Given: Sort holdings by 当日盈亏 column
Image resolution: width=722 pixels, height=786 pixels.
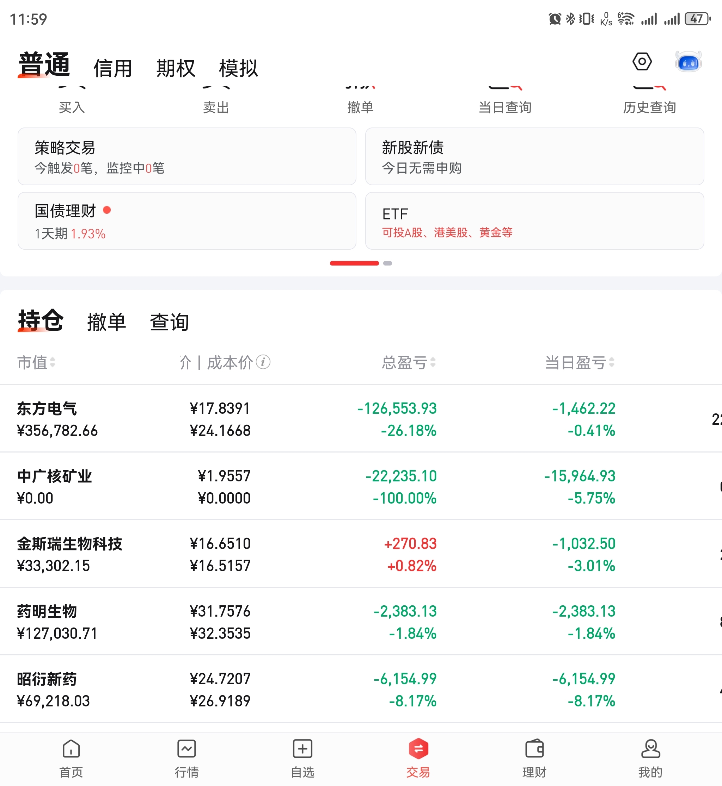Looking at the screenshot, I should [x=580, y=363].
